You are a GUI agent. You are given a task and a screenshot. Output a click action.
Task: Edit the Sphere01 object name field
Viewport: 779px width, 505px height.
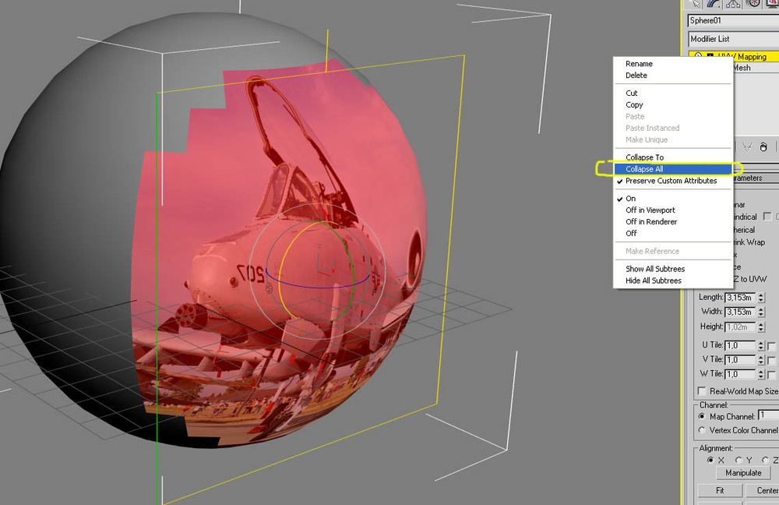point(733,20)
